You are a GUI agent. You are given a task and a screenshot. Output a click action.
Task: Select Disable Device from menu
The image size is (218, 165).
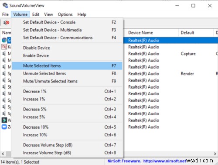[x=67, y=48]
